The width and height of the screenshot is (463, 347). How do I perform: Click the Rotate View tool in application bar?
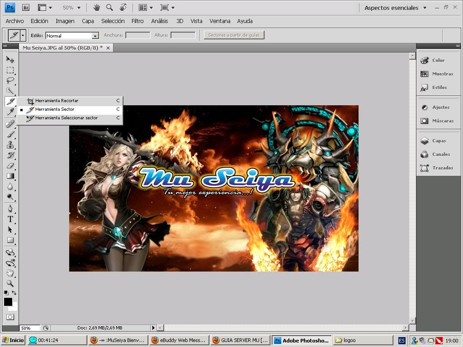[x=123, y=7]
